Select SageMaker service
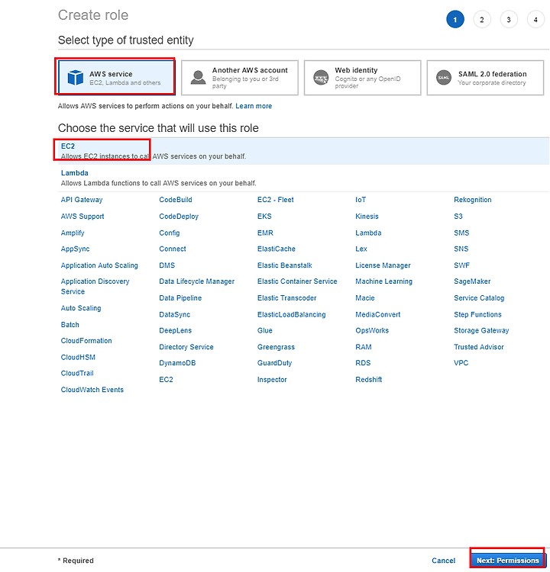 [x=472, y=281]
